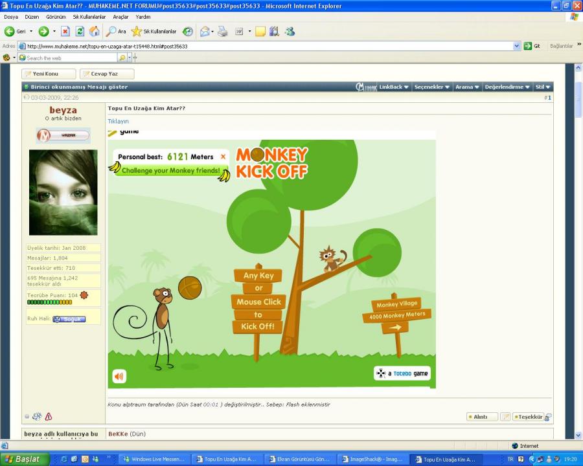Expand the address bar URL dropdown arrow
583x466 pixels.
click(x=517, y=46)
